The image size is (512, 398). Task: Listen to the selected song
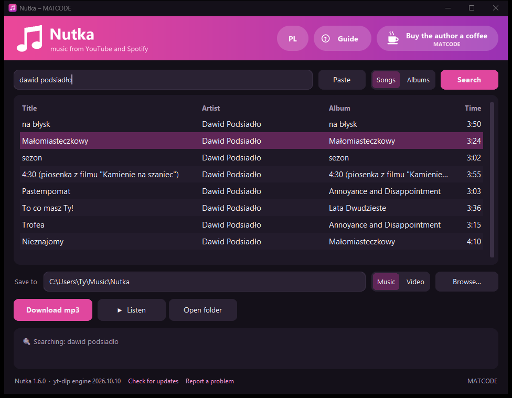pyautogui.click(x=132, y=310)
